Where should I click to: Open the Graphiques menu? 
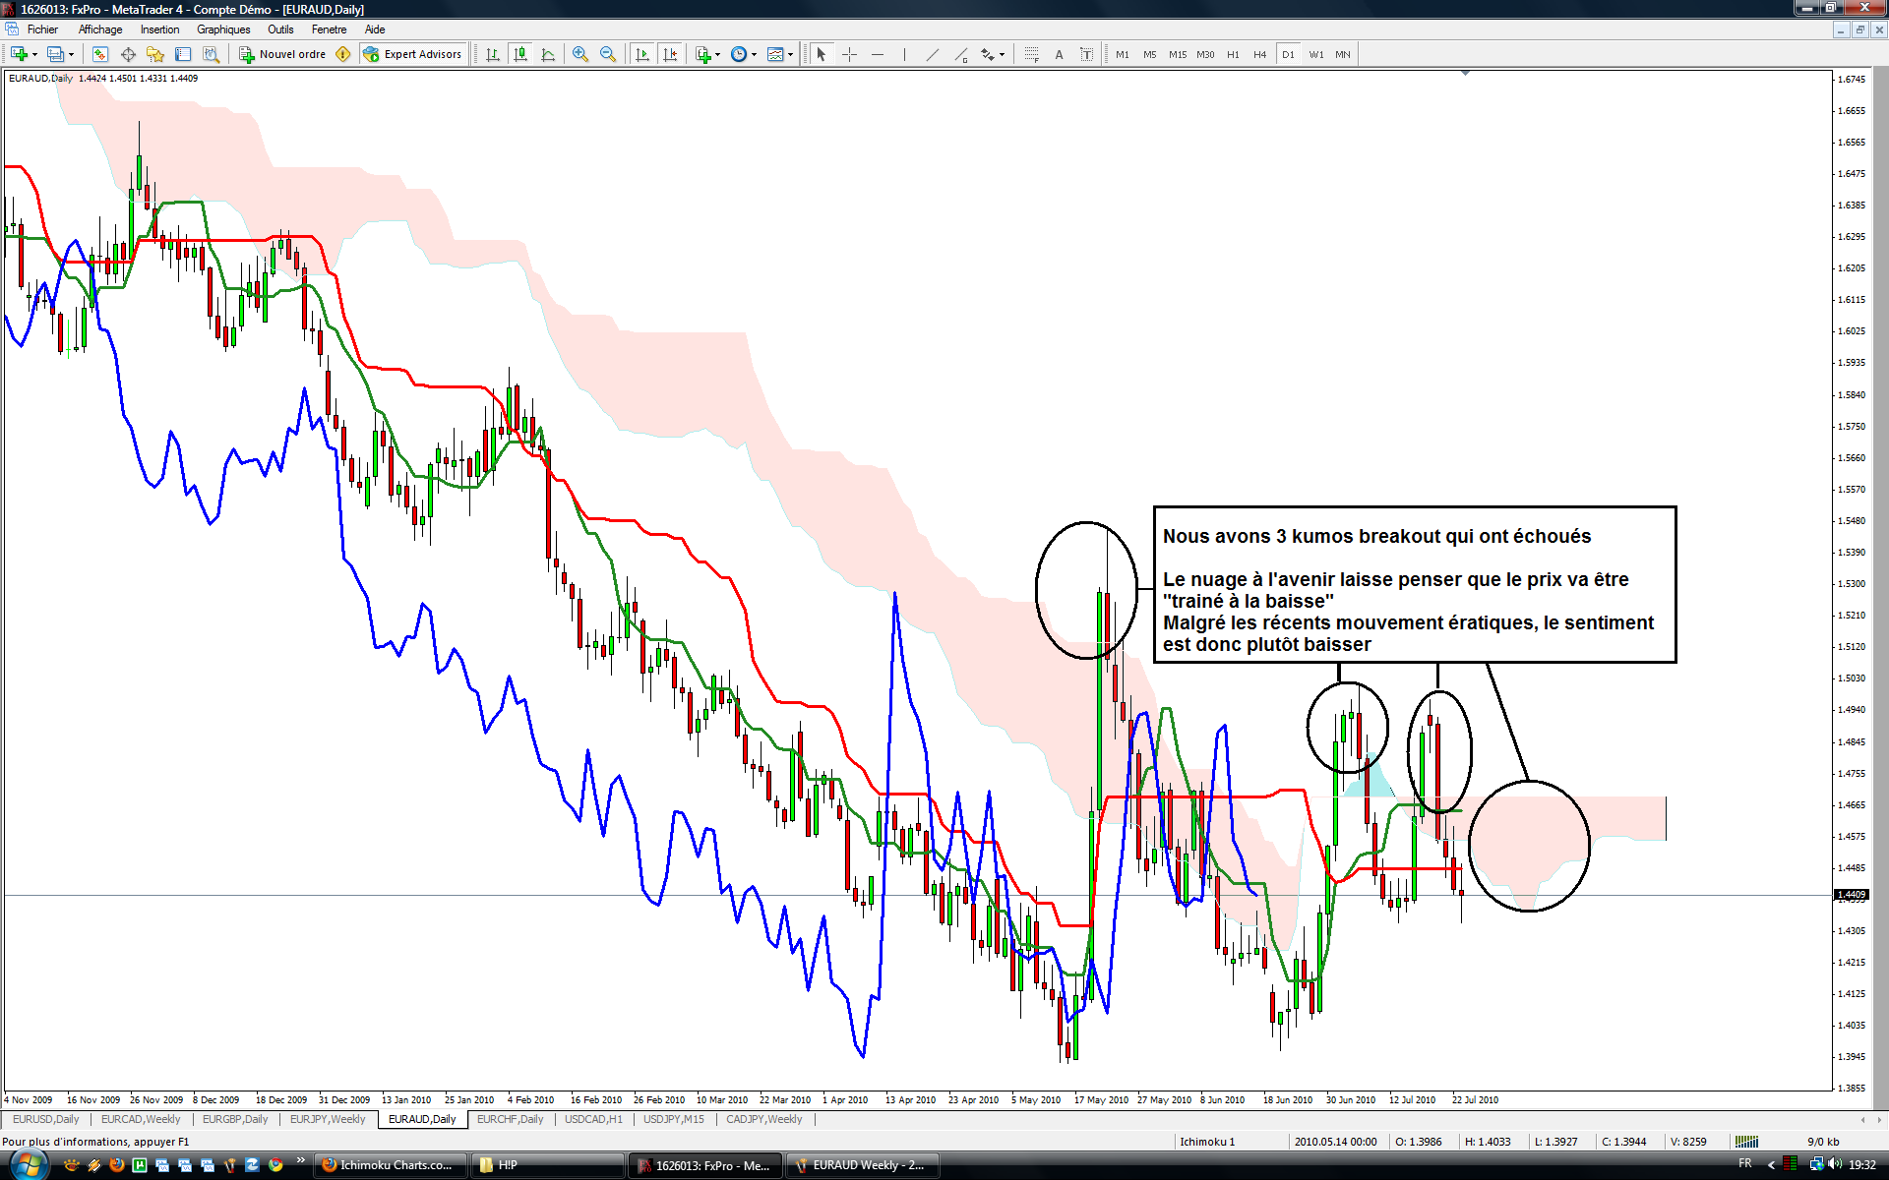click(223, 29)
